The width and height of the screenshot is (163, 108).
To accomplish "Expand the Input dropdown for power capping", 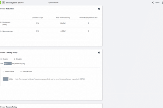I will (x=8, y=63).
